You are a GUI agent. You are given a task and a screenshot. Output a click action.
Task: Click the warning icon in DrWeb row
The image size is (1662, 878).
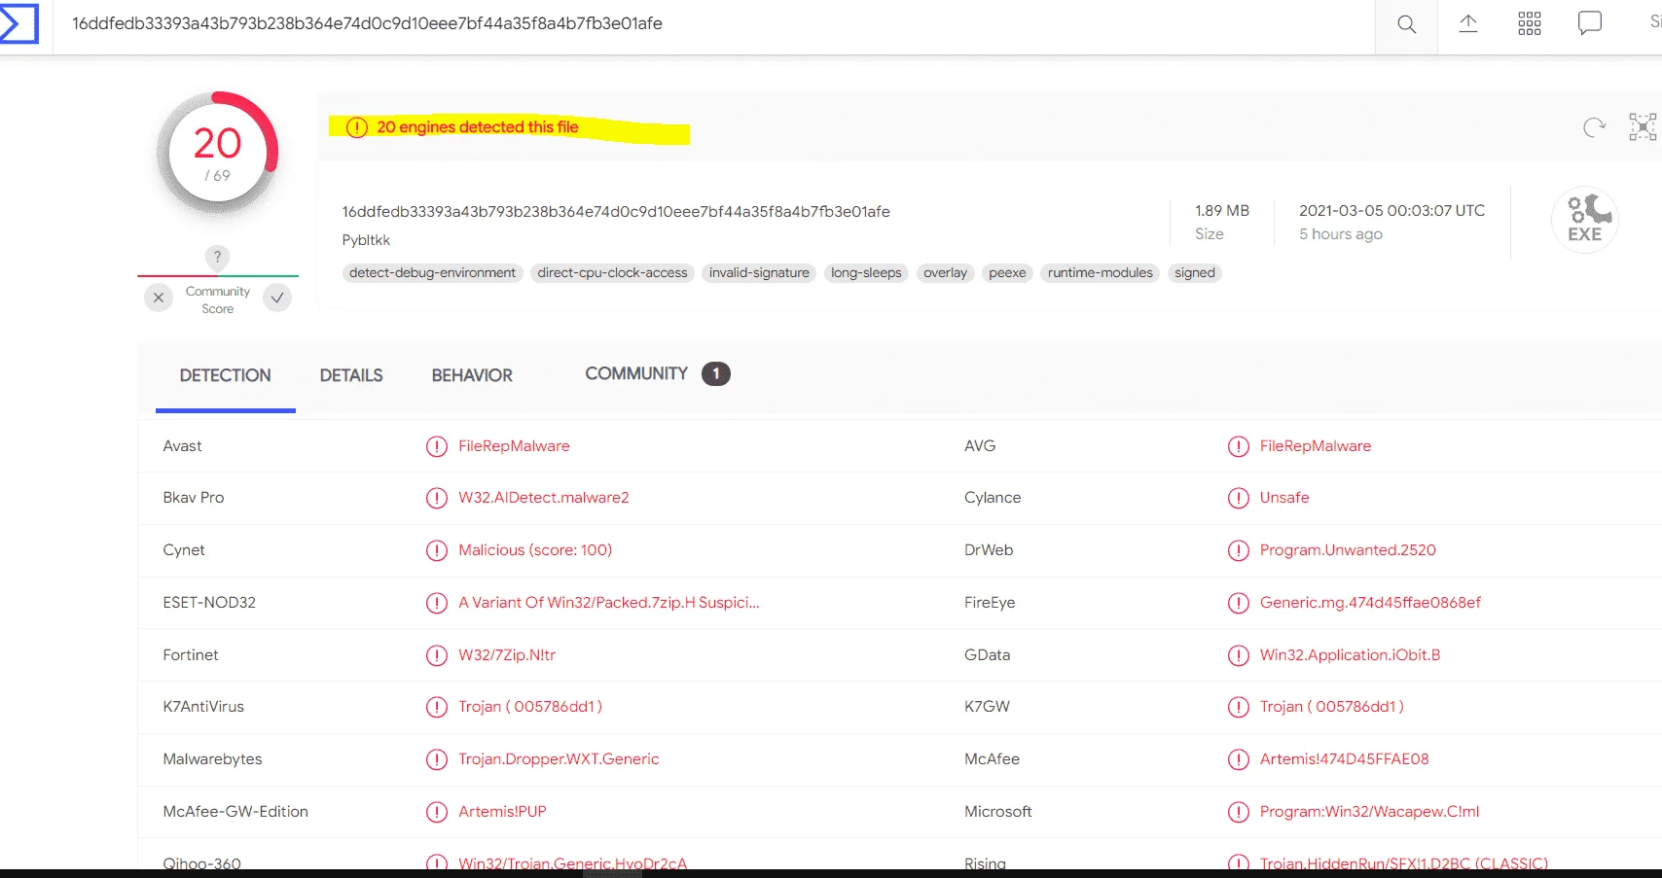pos(1239,550)
